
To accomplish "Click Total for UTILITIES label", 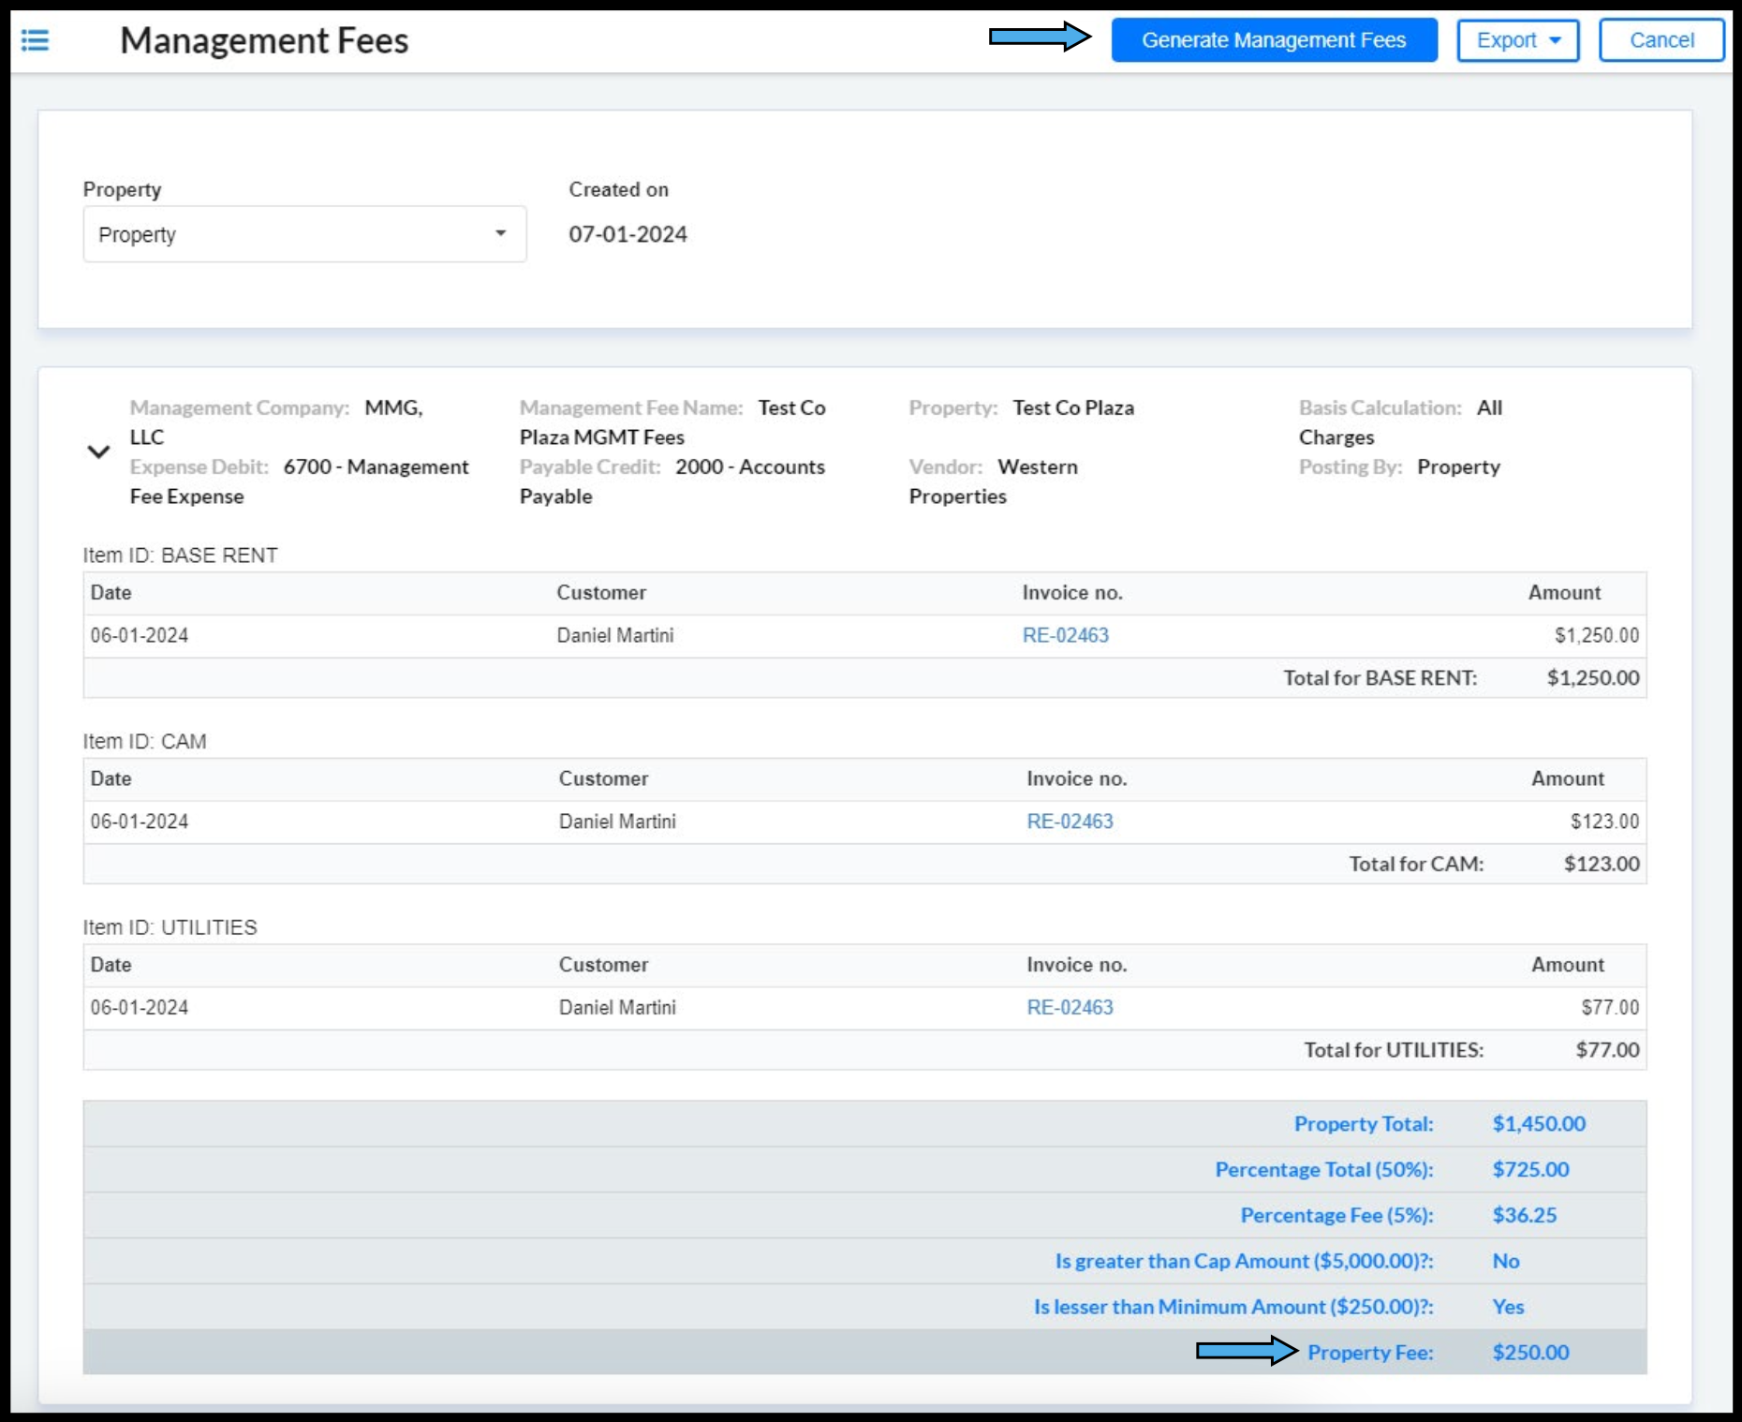I will click(x=1394, y=1049).
